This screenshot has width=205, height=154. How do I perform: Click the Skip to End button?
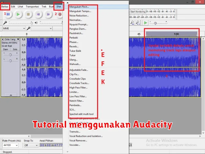point(48,14)
